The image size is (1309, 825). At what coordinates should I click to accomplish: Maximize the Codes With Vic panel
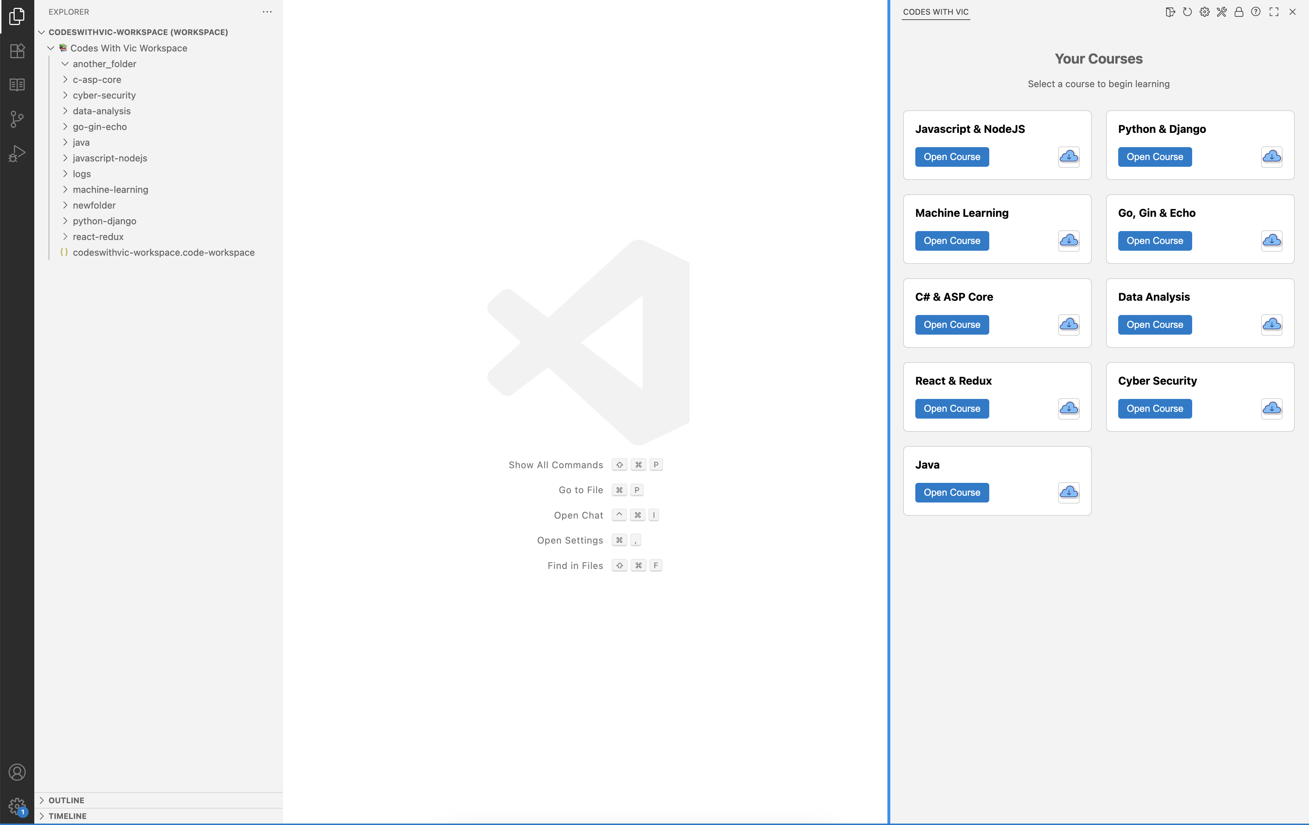click(x=1274, y=12)
